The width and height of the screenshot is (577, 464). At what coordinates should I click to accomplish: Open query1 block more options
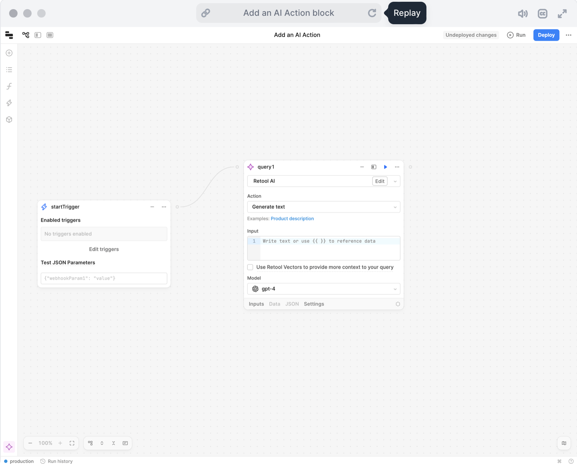[397, 167]
